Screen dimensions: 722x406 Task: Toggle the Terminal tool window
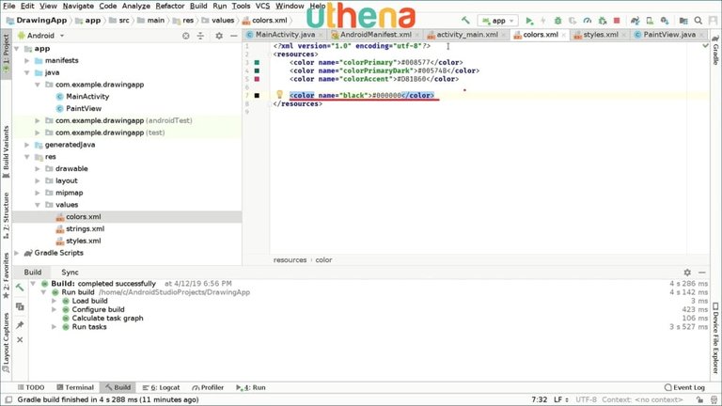pyautogui.click(x=74, y=387)
